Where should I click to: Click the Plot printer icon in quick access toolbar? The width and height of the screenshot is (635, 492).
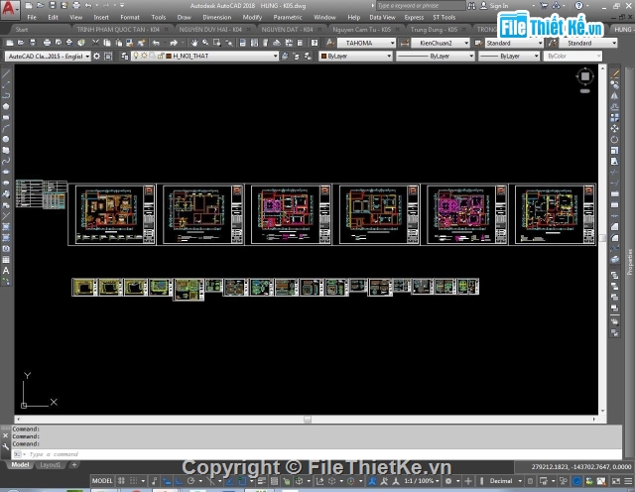76,5
